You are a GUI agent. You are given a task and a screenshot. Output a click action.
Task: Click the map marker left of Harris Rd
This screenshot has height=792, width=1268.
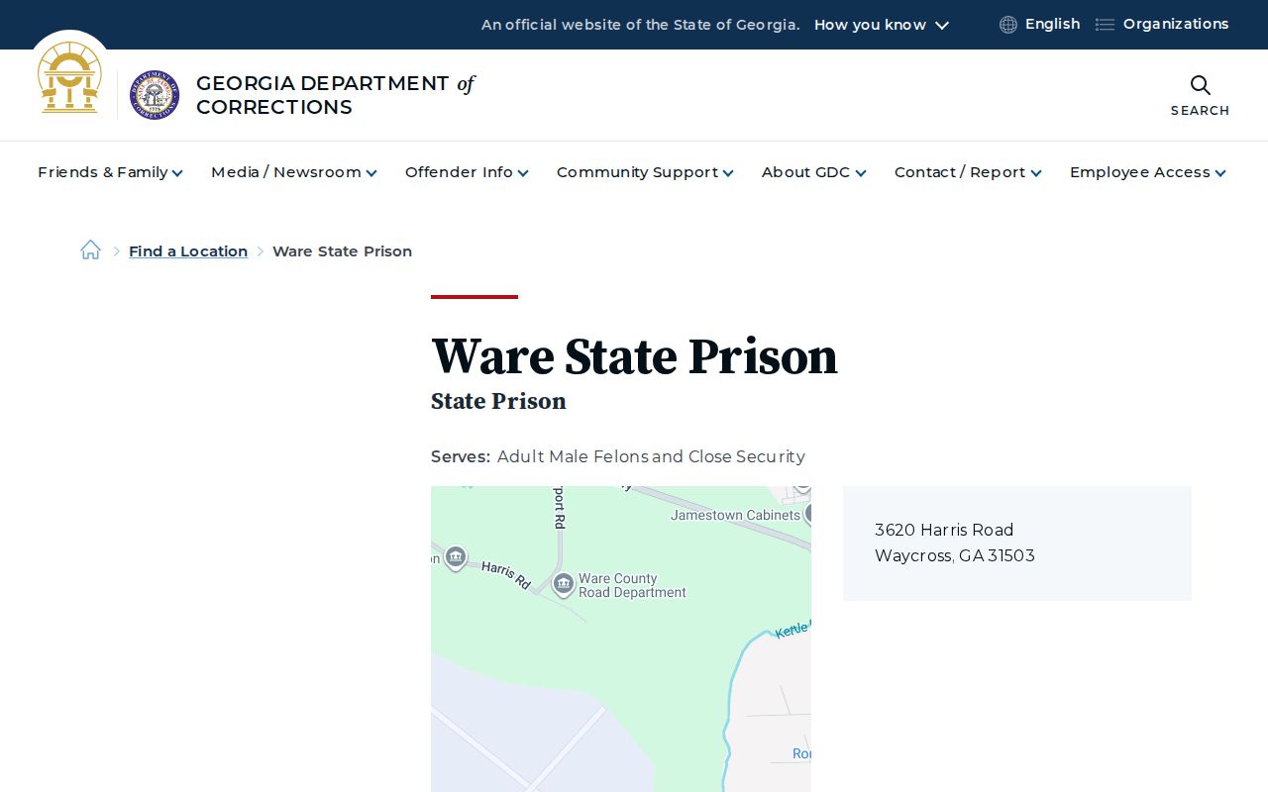coord(456,558)
